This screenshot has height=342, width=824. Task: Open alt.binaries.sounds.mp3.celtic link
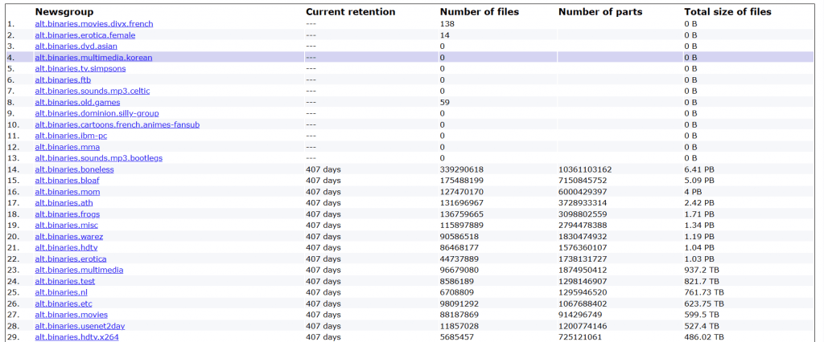(x=93, y=91)
